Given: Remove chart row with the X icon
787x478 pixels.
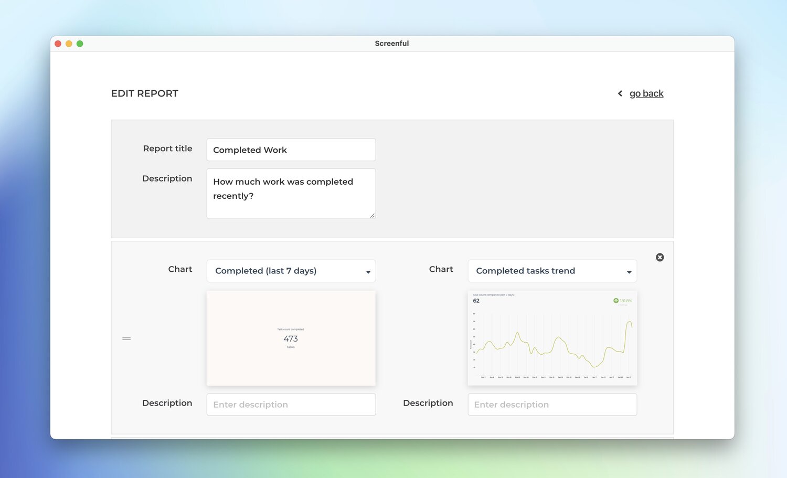Looking at the screenshot, I should (x=660, y=257).
